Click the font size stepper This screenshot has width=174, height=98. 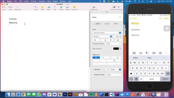click(x=121, y=36)
